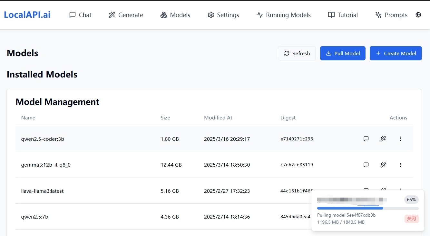Screen dimensions: 430x236
Task: Click the Model Management heading
Action: [57, 102]
